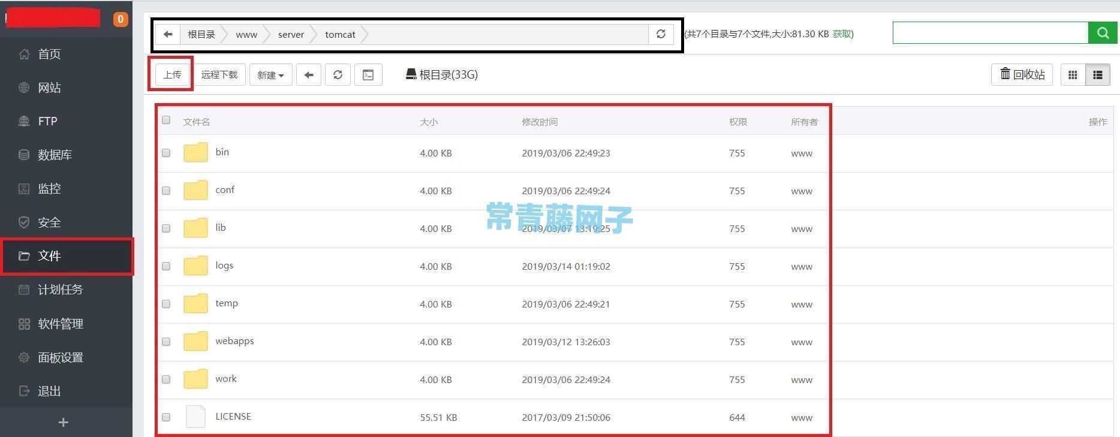Open the 回收站 recycle bin

[1022, 74]
